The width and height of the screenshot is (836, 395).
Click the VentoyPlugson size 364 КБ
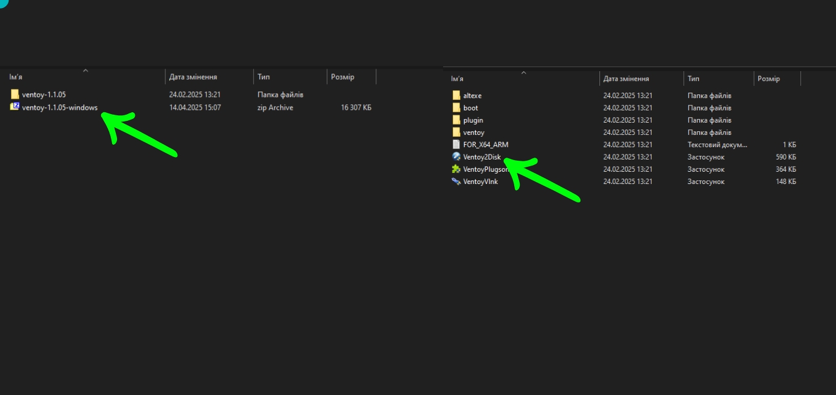[786, 169]
